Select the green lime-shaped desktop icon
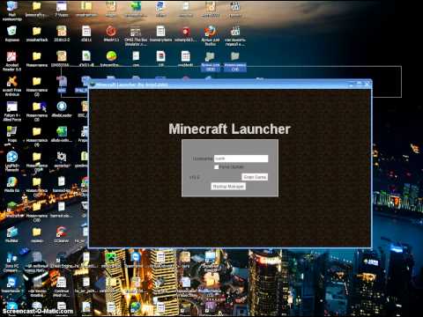The image size is (423, 317). tap(111, 59)
